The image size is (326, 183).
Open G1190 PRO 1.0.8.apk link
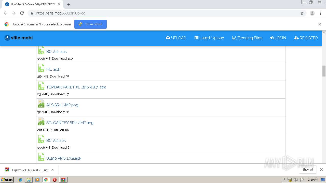click(x=64, y=158)
